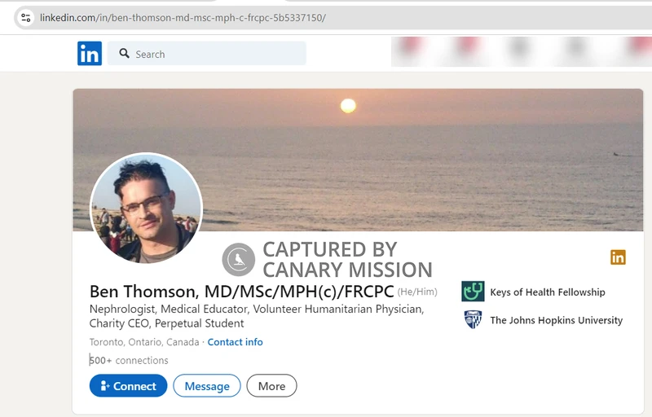Open Keys of Health Fellowship page
This screenshot has height=417, width=652.
click(x=547, y=292)
